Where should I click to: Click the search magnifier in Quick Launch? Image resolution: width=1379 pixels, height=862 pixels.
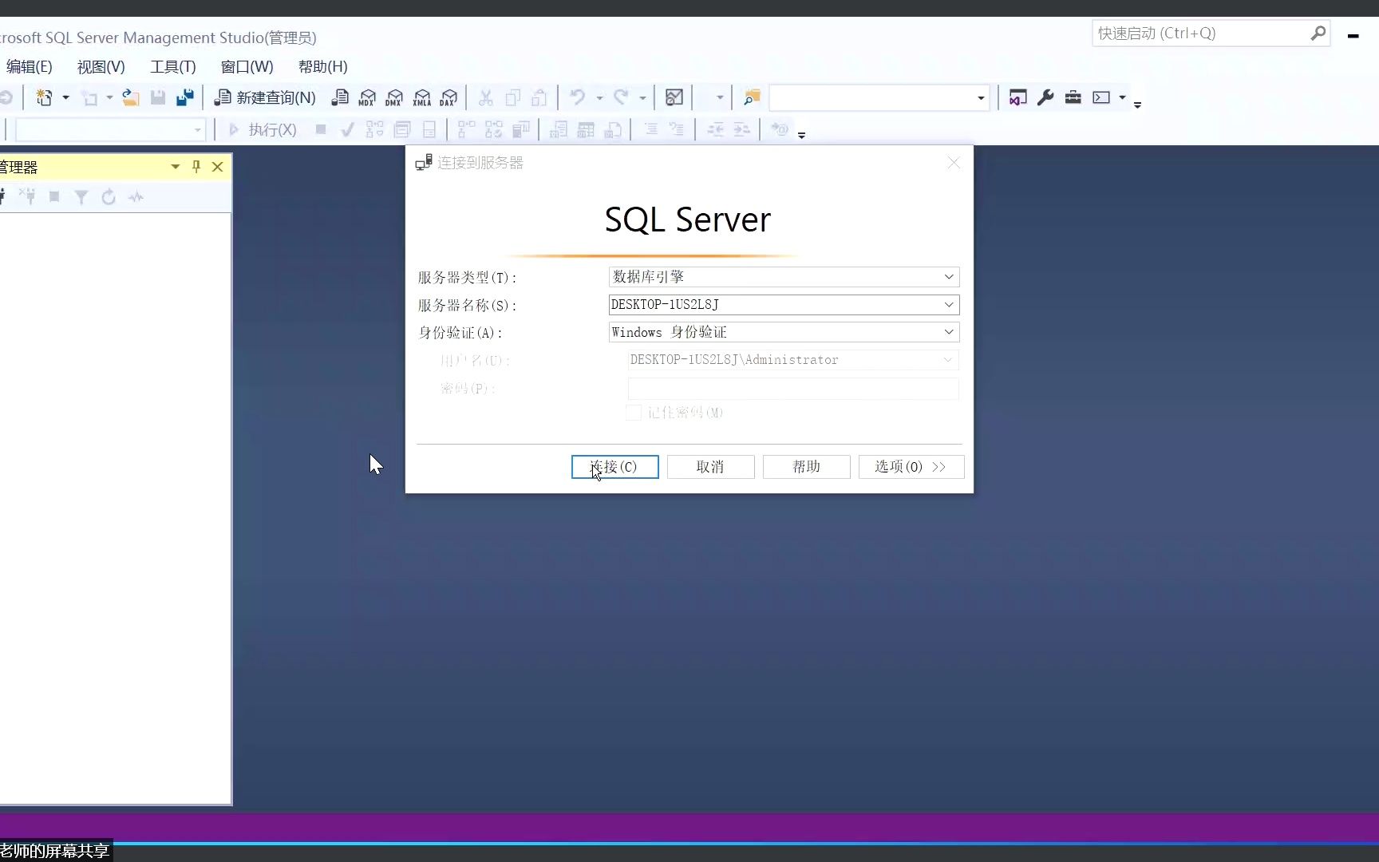[x=1318, y=34]
